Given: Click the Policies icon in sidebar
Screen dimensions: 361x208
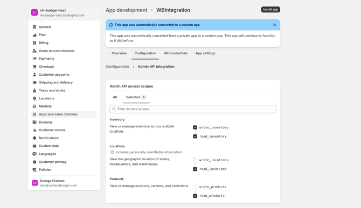Looking at the screenshot, I should (x=34, y=170).
